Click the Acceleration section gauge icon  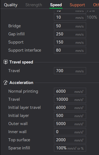tap(6, 83)
